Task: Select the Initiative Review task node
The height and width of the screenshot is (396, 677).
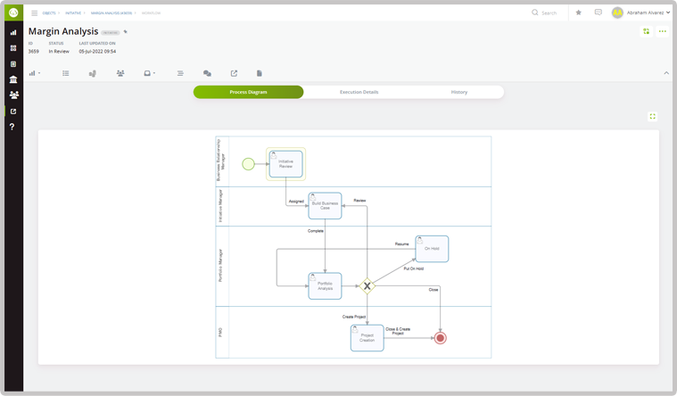Action: [x=285, y=164]
